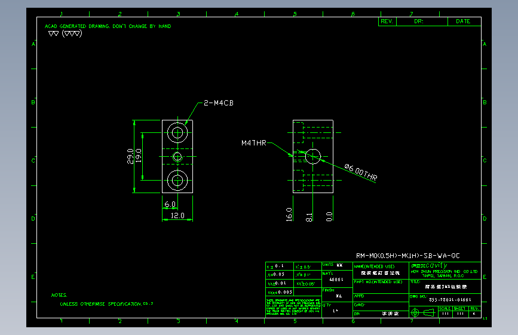Click the NAME(INTENDED USE) field
The width and height of the screenshot is (518, 335).
coord(381,271)
